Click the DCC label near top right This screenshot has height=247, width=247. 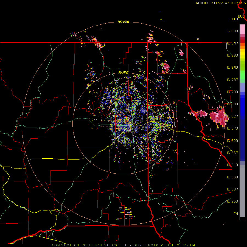241,16
